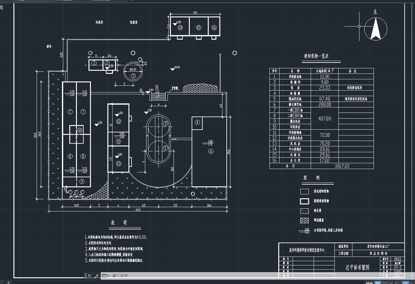Select the 43.9 overall width dimension
Viewport: 415px width, 284px height.
[x=138, y=210]
